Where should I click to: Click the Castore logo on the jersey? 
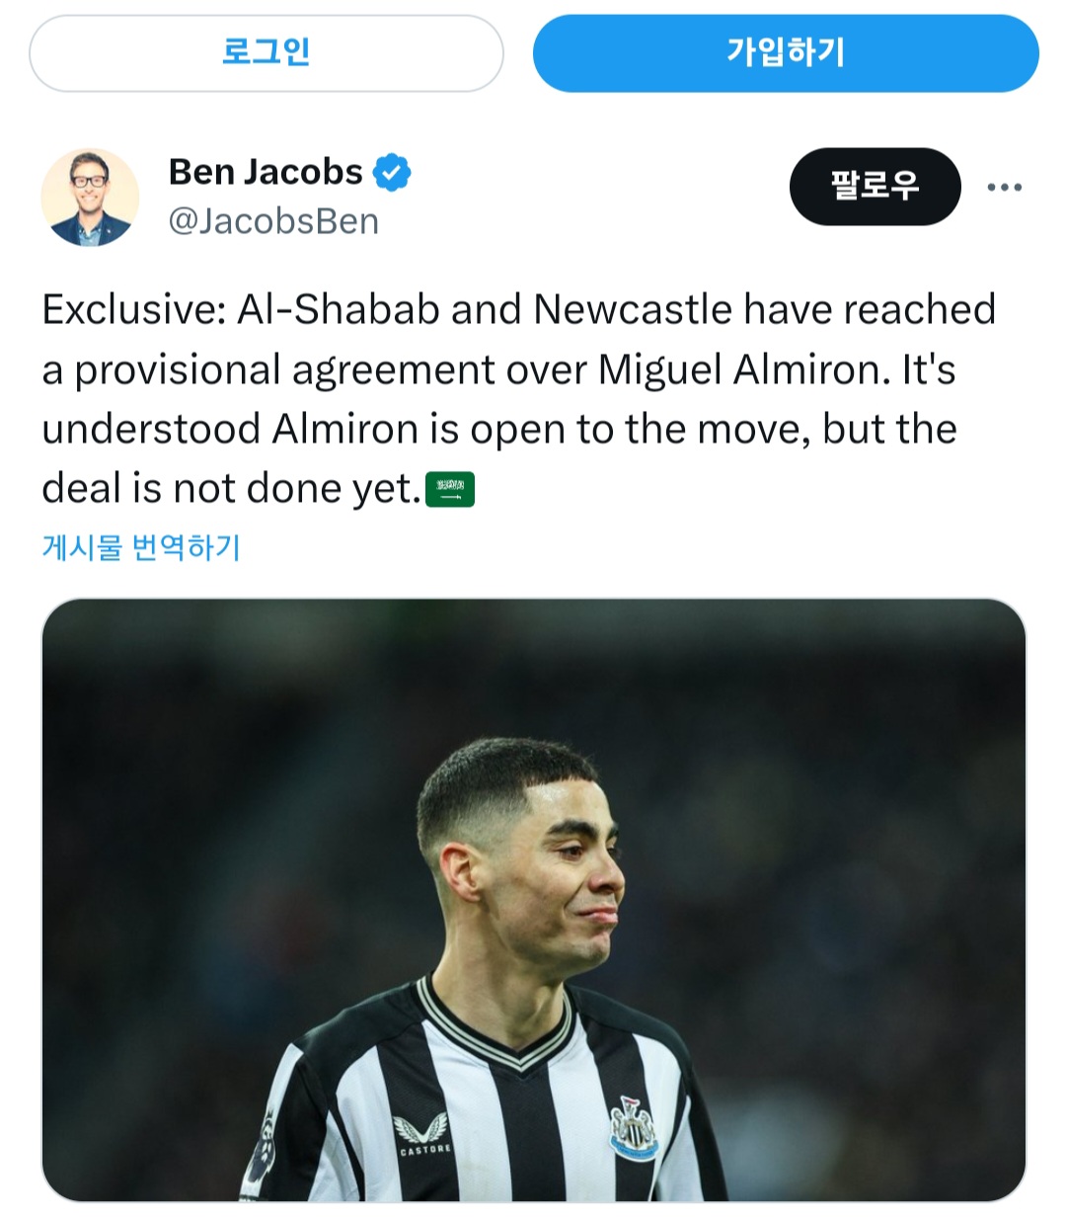tap(424, 1134)
